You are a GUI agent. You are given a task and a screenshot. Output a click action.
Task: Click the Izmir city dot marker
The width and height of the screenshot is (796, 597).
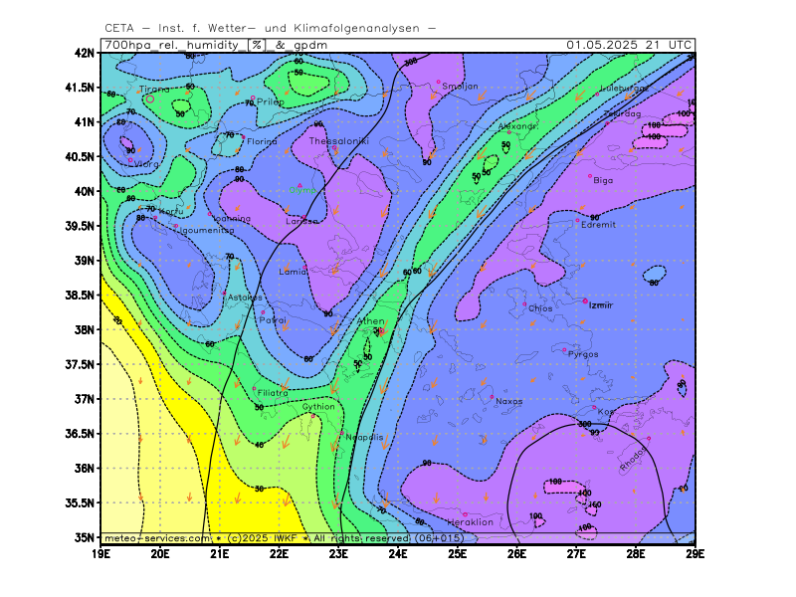(x=585, y=301)
